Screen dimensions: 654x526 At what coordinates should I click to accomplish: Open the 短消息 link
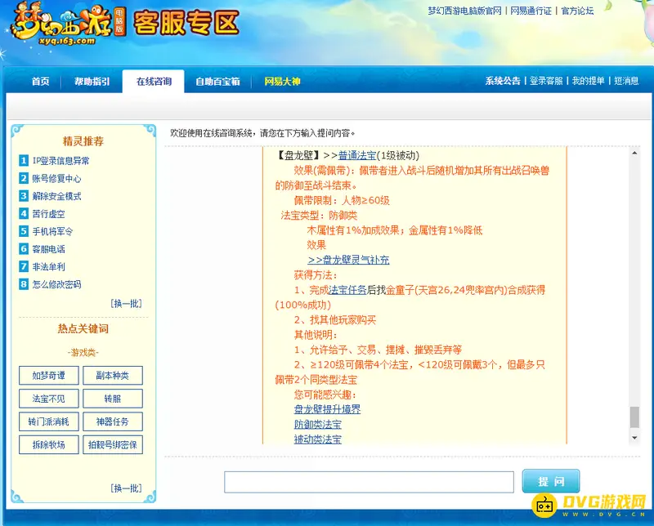coord(626,81)
